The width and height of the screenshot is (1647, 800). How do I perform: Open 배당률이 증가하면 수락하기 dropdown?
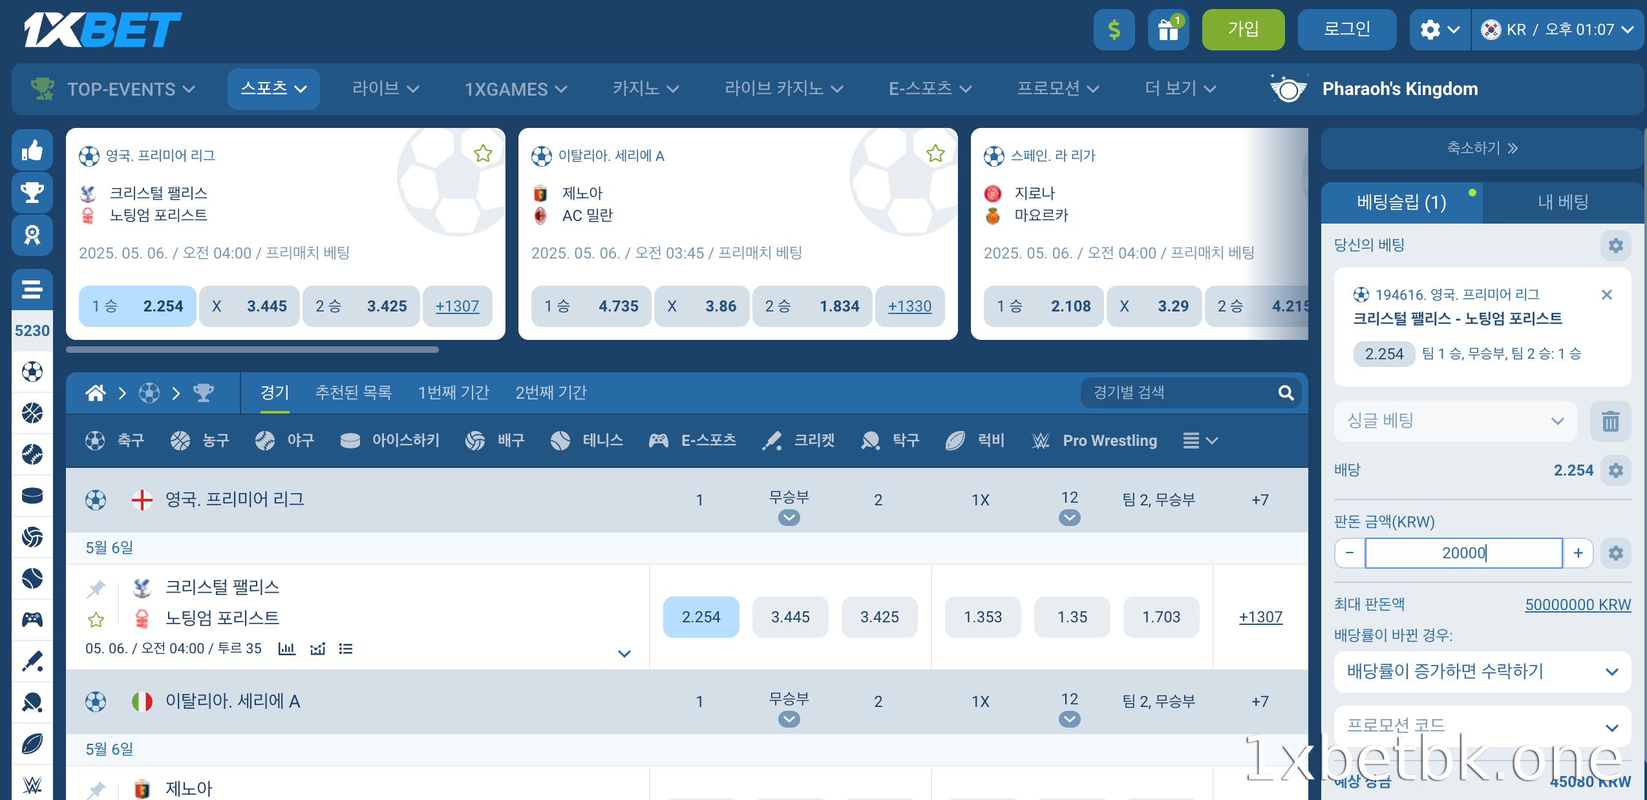[x=1482, y=671]
